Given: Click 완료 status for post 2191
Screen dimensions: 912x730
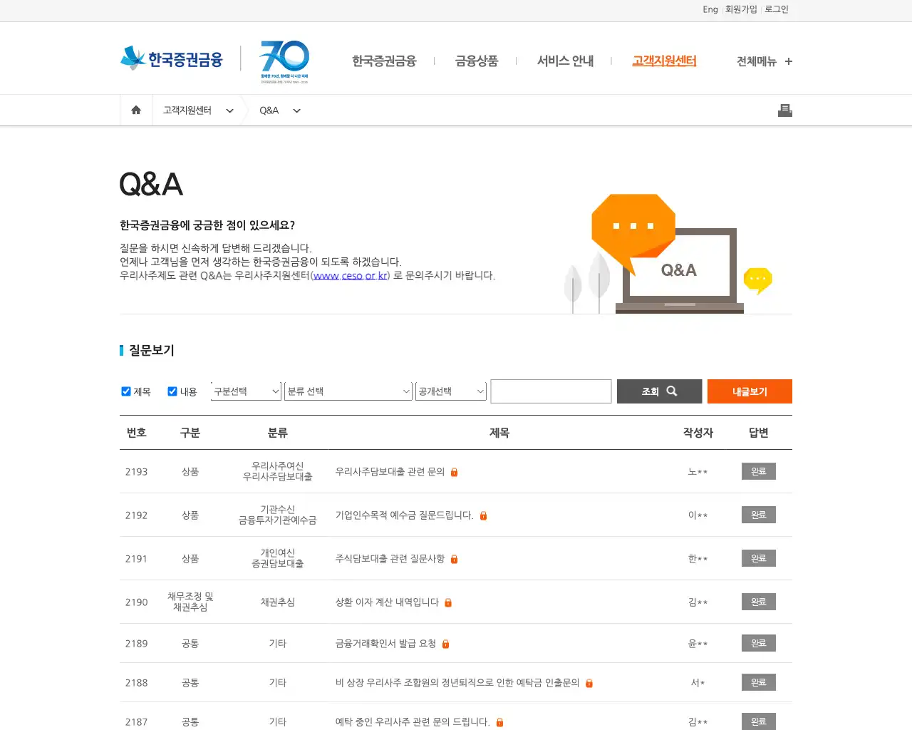Looking at the screenshot, I should 759,558.
